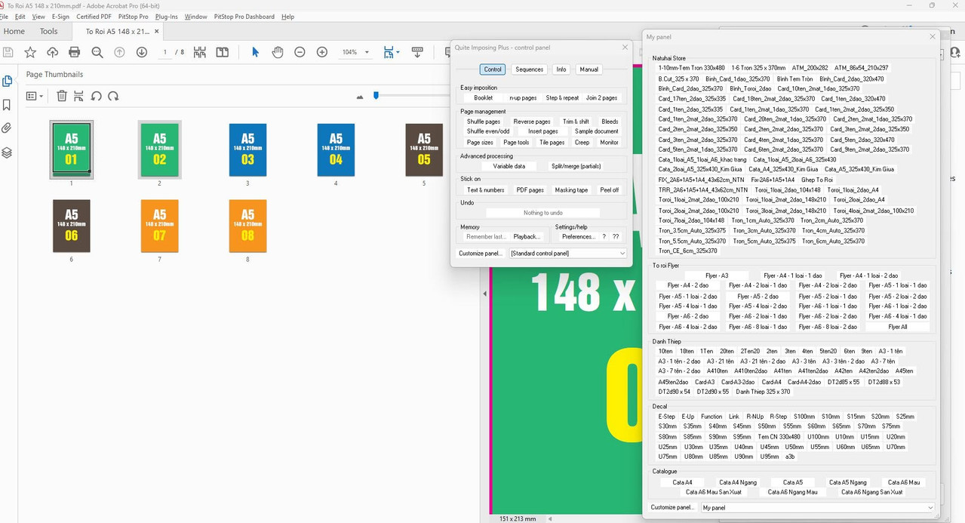This screenshot has width=965, height=523.
Task: Open the File menu
Action: coord(5,17)
